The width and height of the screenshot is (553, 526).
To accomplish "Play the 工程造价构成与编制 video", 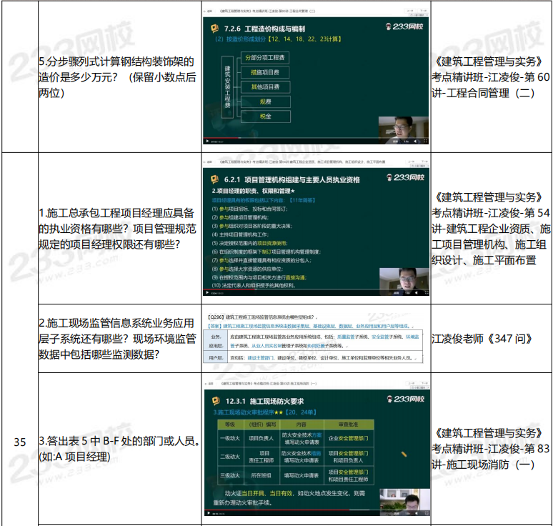I will pos(206,142).
